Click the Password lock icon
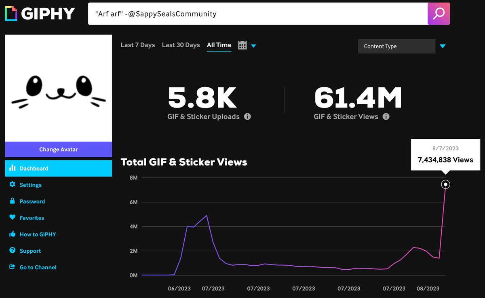 (13, 201)
